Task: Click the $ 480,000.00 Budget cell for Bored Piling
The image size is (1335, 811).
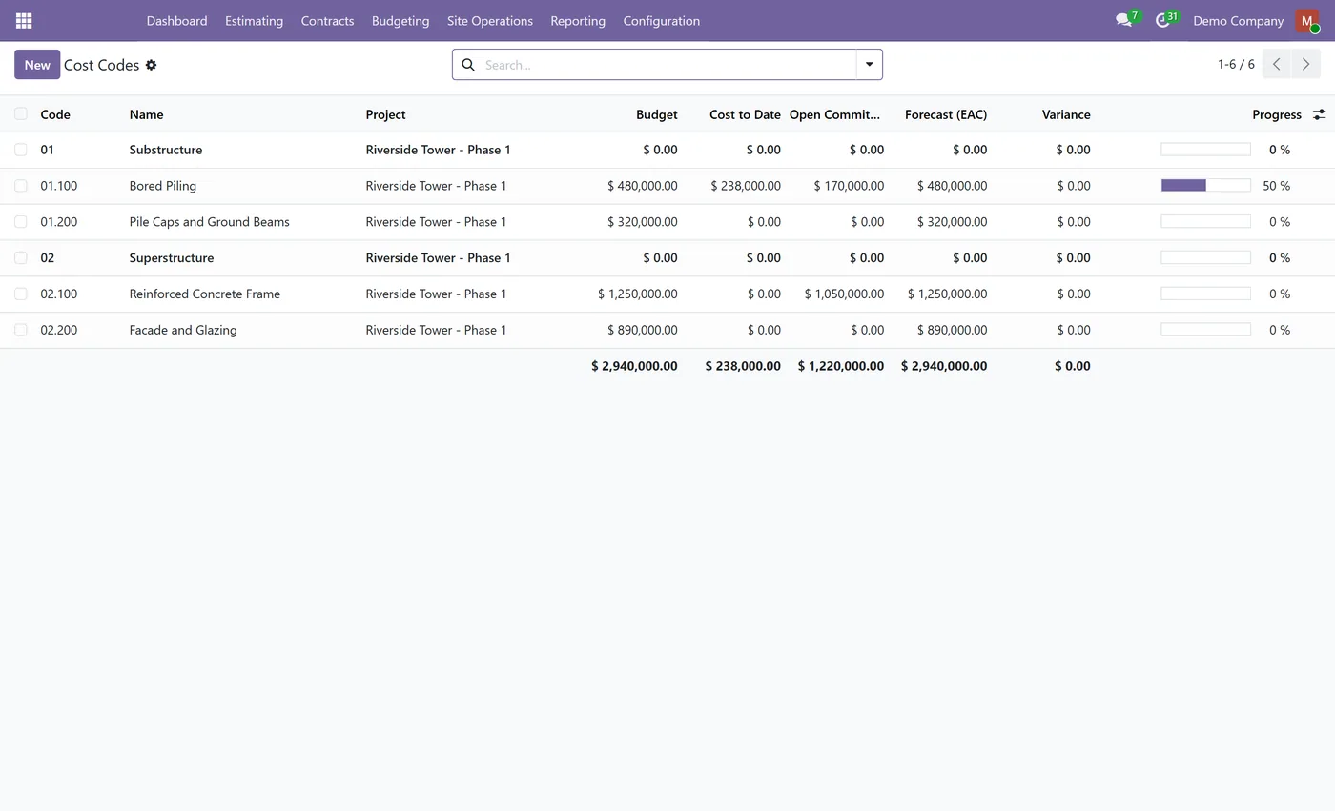Action: [x=643, y=186]
